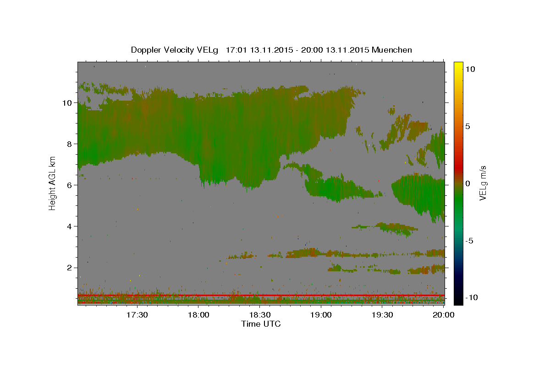This screenshot has width=550, height=366.
Task: Click the colorbar value label 0
Action: 468,183
